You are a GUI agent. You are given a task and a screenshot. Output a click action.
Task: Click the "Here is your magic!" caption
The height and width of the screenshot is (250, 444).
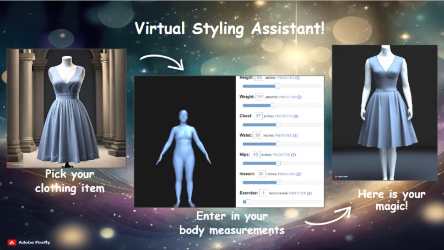click(x=392, y=200)
